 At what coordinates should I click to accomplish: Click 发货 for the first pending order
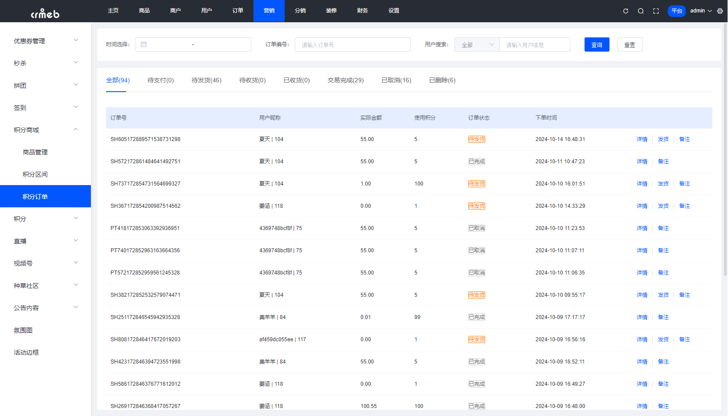[x=663, y=139]
